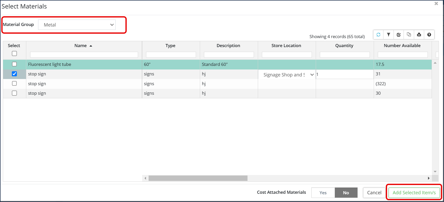Click the Name column filter field

(x=84, y=55)
